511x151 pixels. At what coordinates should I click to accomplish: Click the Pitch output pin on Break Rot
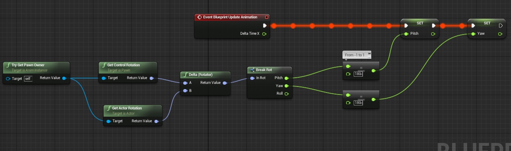coord(287,78)
